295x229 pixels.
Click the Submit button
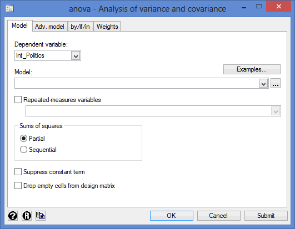coord(266,216)
